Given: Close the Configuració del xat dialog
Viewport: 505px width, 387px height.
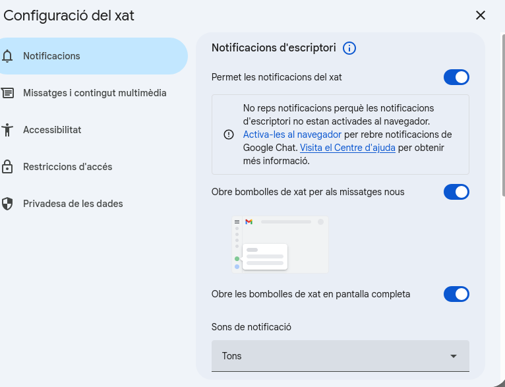Looking at the screenshot, I should click(x=481, y=15).
